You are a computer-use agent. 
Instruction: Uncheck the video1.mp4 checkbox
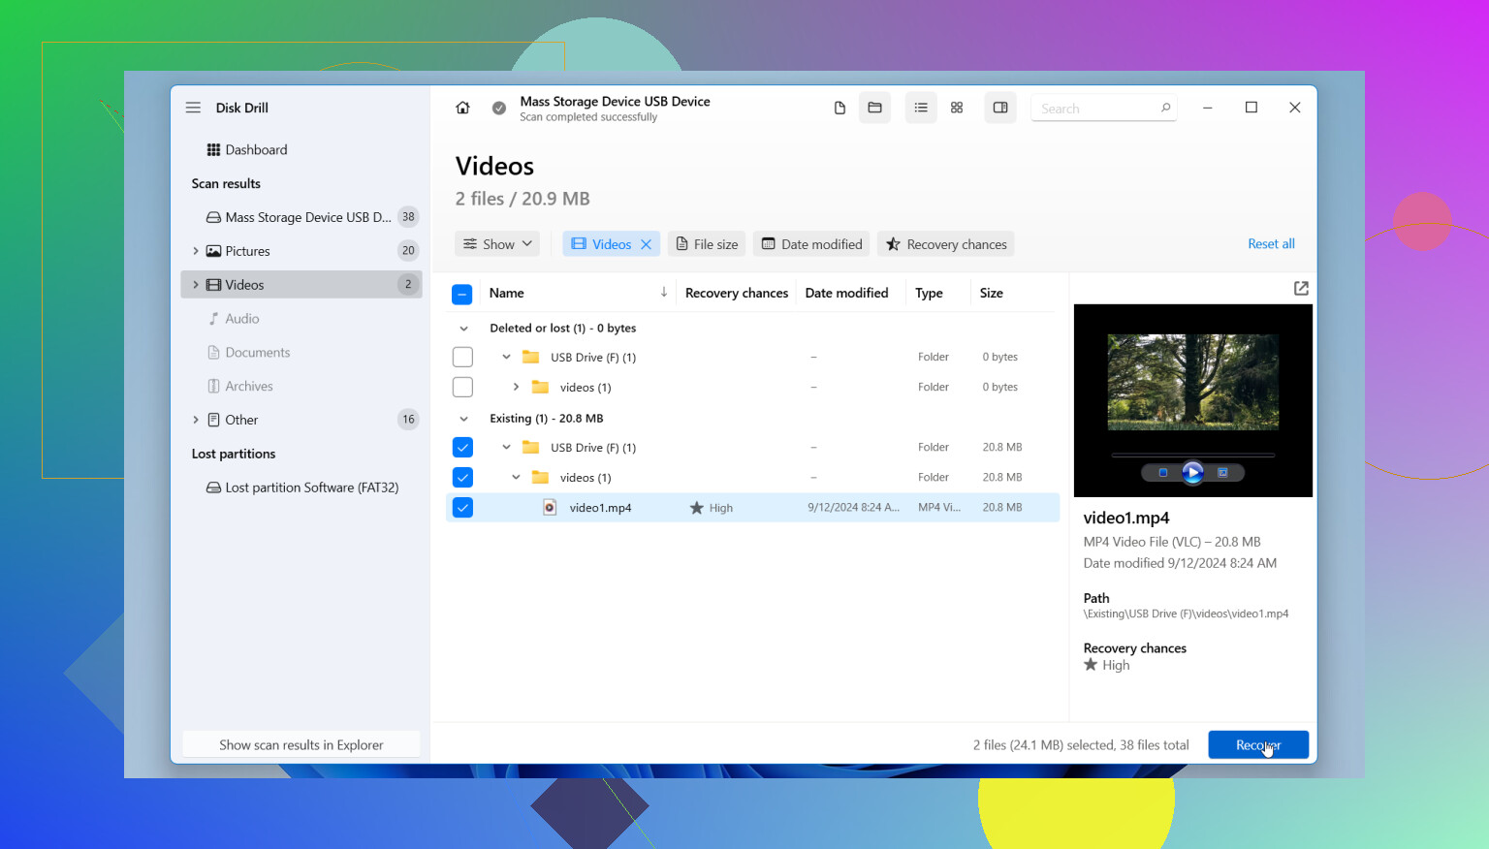coord(462,508)
